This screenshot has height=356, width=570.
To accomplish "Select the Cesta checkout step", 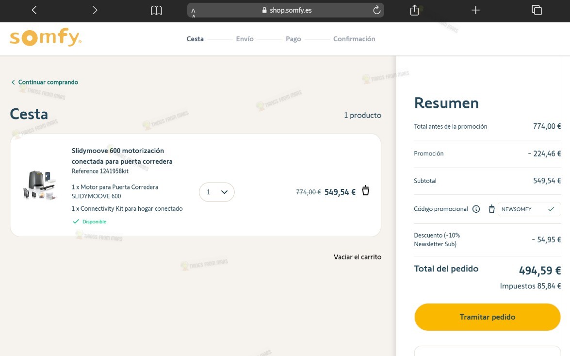I will [x=195, y=39].
